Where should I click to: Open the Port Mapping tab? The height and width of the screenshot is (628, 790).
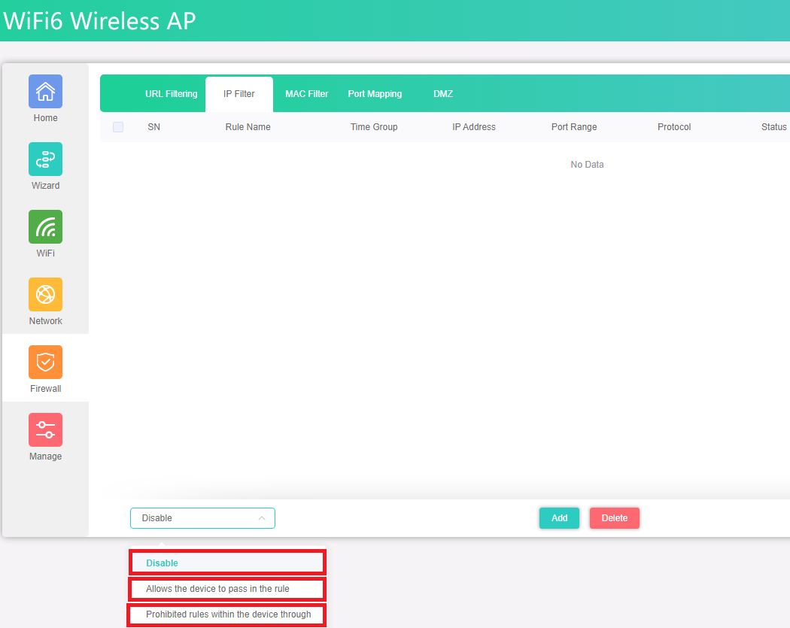pos(375,94)
